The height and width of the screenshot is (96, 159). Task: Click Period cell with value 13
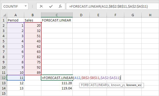click(16, 88)
